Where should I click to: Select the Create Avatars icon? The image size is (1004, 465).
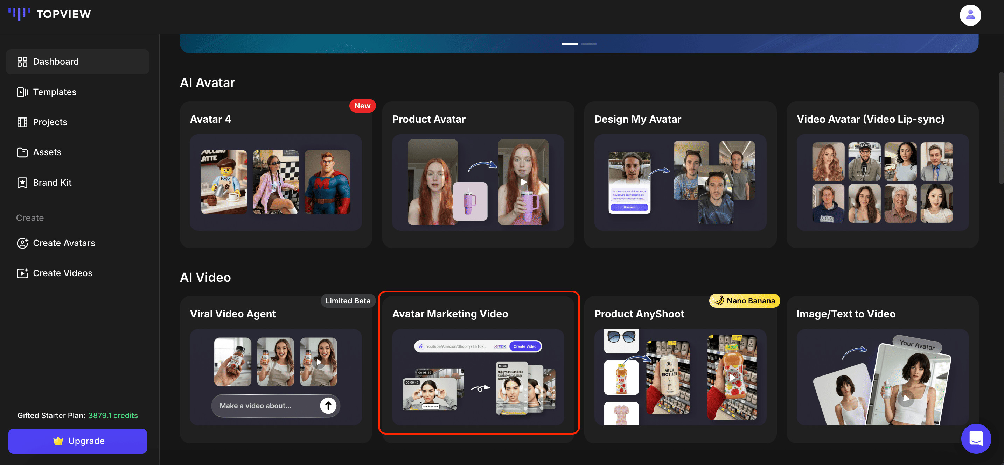(x=22, y=243)
